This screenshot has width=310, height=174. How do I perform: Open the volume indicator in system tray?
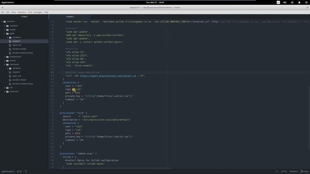click(285, 2)
